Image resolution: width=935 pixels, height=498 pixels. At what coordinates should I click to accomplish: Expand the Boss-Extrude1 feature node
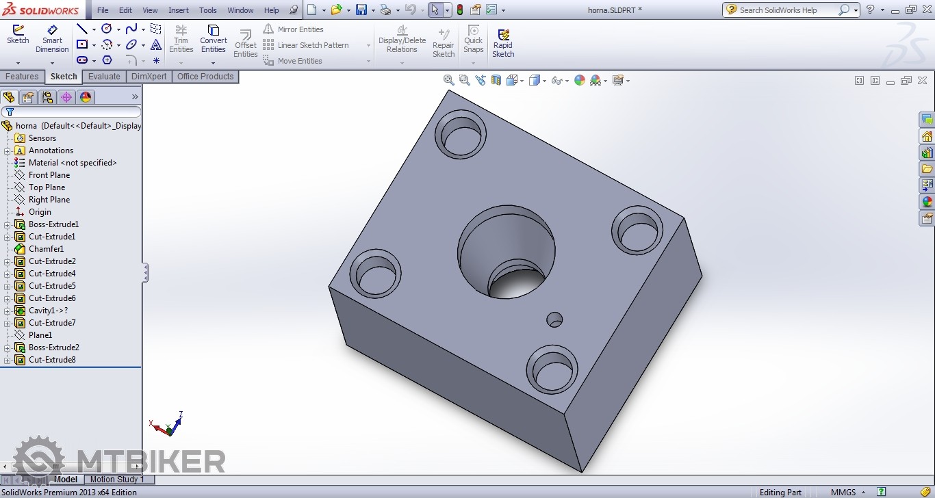pyautogui.click(x=8, y=224)
